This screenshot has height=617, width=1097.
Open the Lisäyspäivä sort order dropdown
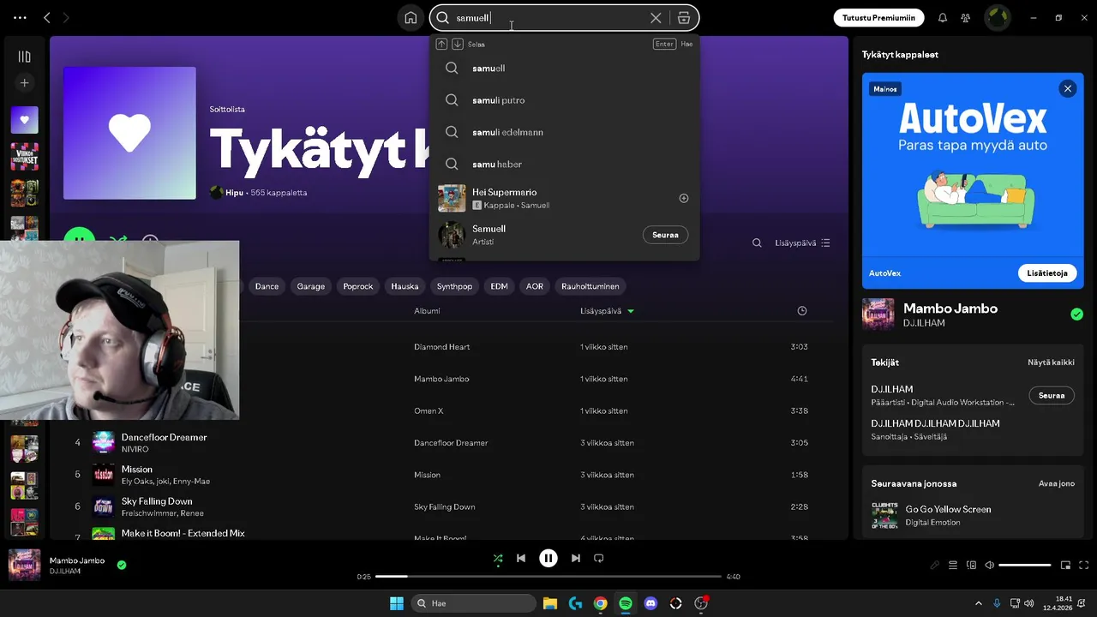pyautogui.click(x=802, y=243)
